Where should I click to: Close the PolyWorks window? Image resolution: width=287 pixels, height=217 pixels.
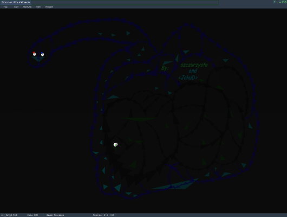coord(285,2)
